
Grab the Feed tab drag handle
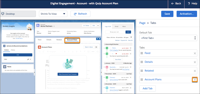pyautogui.click(x=142, y=53)
